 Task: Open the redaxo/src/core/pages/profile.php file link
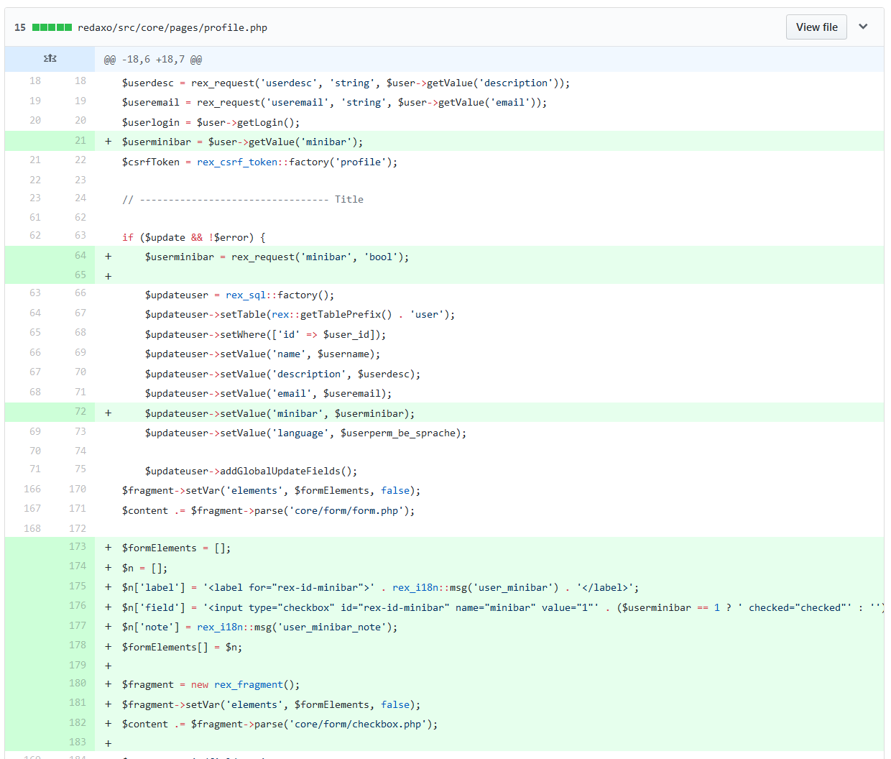(172, 27)
